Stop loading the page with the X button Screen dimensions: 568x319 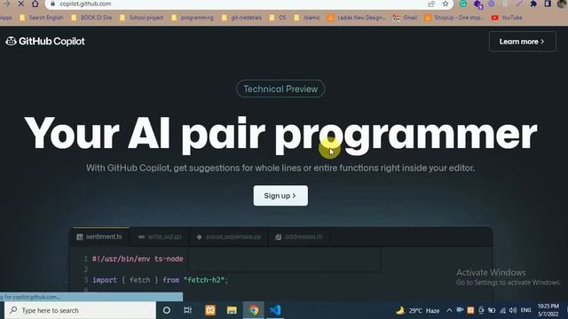point(20,4)
